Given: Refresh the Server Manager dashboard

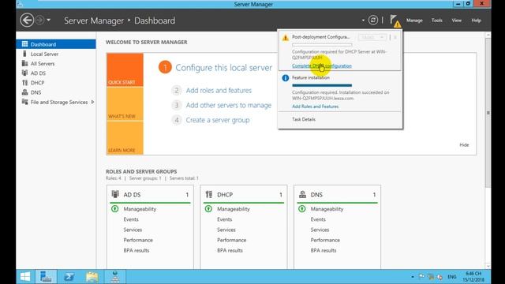Looking at the screenshot, I should click(x=373, y=21).
